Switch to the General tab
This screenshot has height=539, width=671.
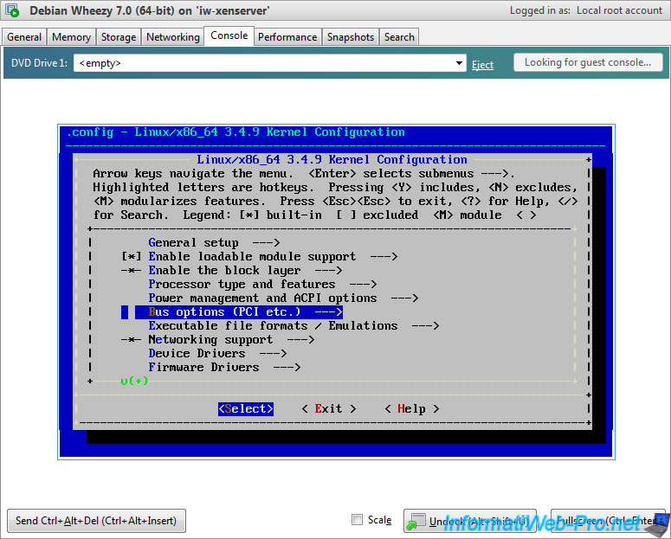click(24, 37)
